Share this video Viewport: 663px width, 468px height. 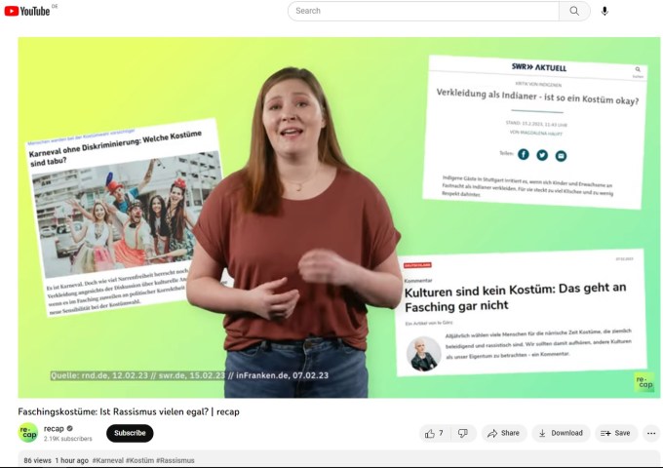point(503,433)
